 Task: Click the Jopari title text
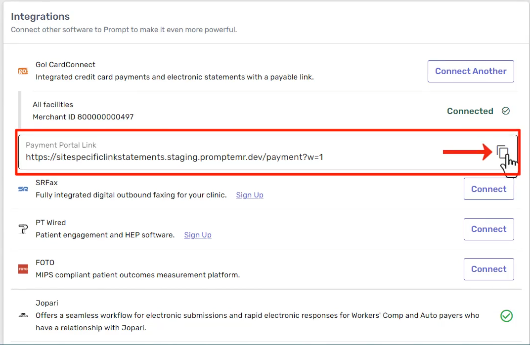coord(46,303)
